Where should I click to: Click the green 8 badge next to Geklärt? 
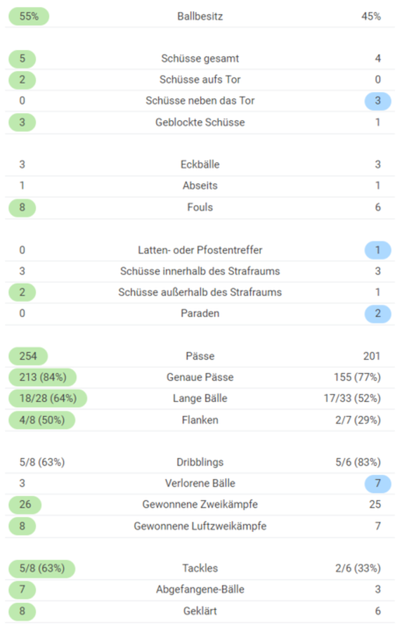[x=22, y=611]
